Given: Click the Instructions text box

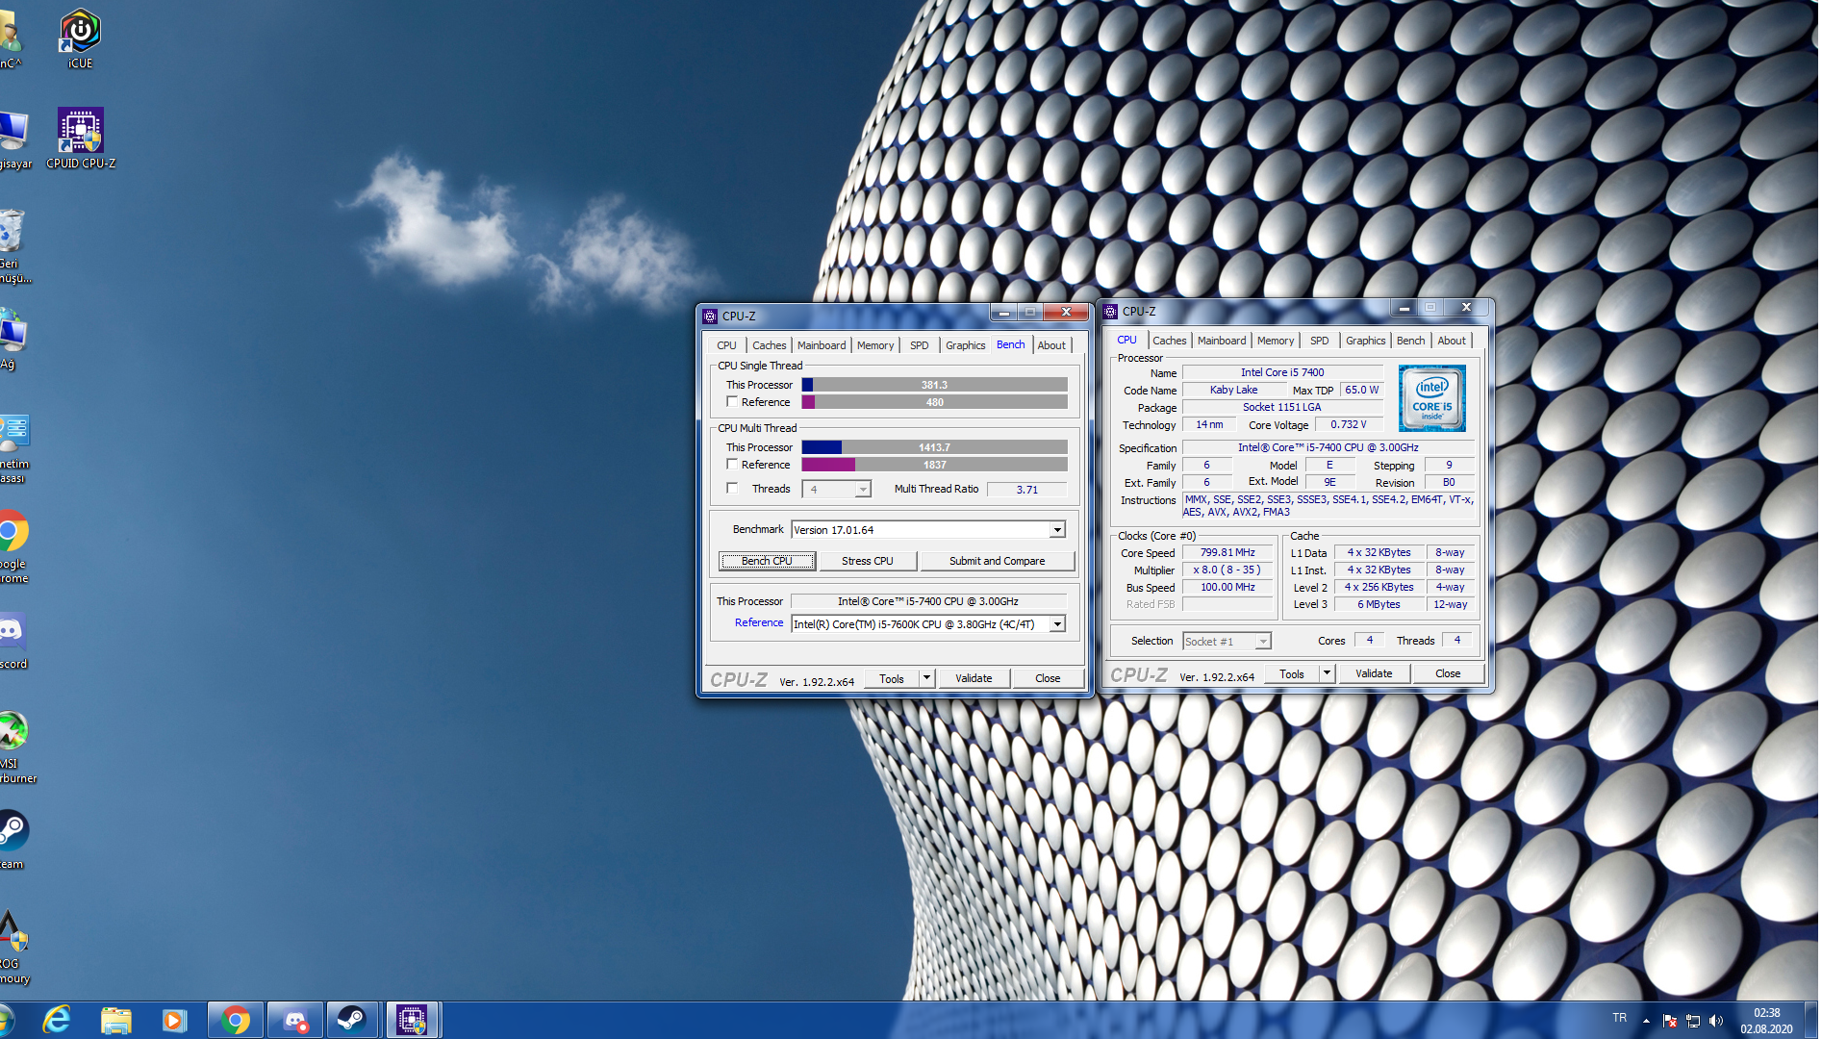Looking at the screenshot, I should tap(1328, 506).
